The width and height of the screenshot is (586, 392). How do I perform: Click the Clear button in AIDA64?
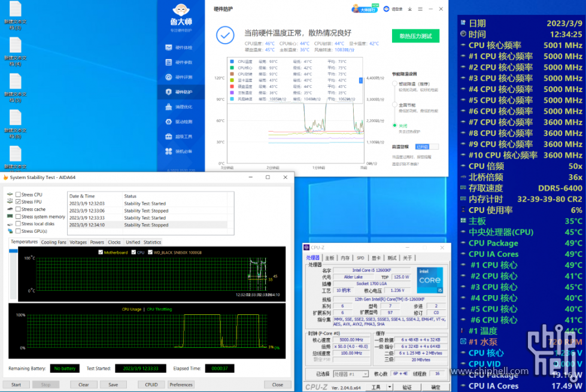[x=84, y=385]
